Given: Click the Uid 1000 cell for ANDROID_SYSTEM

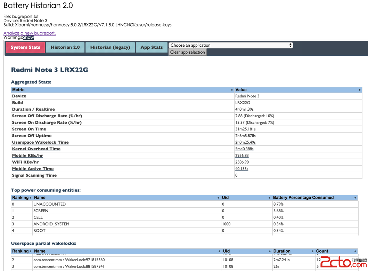Looking at the screenshot, I should 227,224.
